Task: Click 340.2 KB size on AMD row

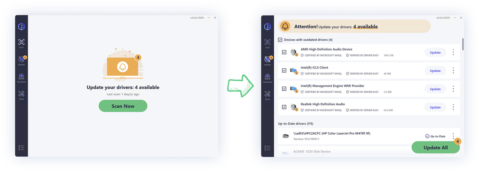Action: click(388, 55)
